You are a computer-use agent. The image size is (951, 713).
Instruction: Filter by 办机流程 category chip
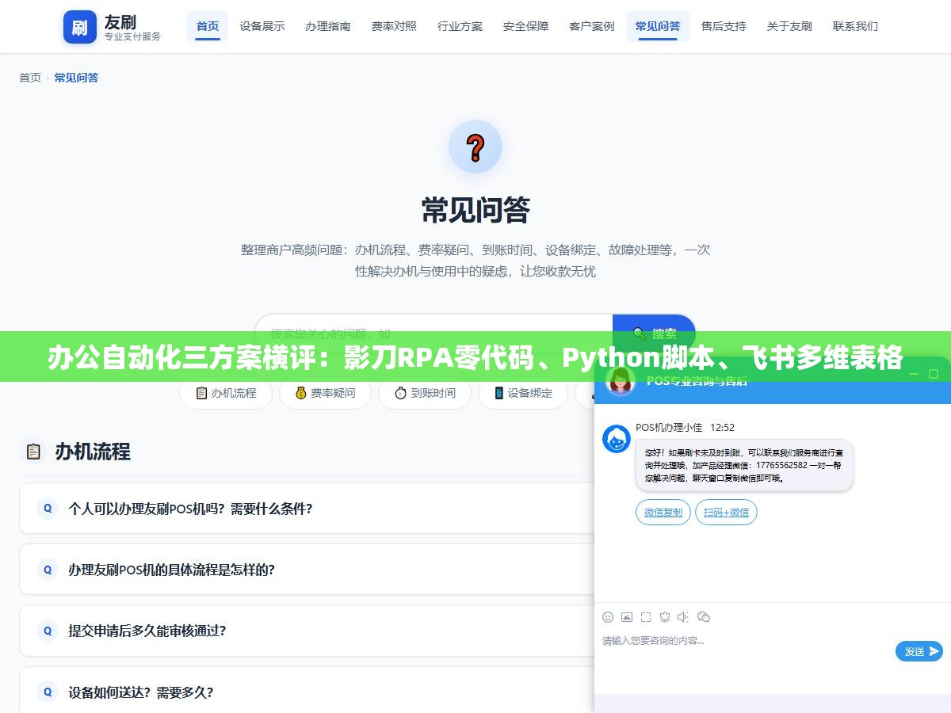click(x=226, y=393)
